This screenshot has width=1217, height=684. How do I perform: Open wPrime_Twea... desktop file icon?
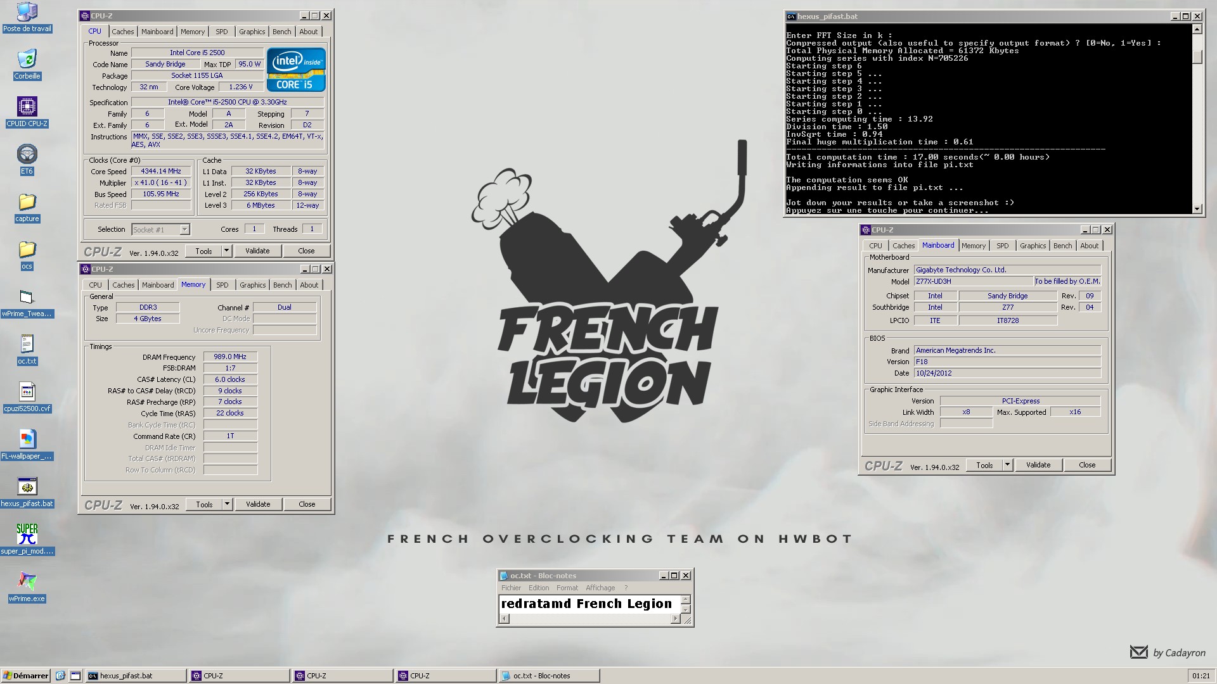(x=27, y=302)
